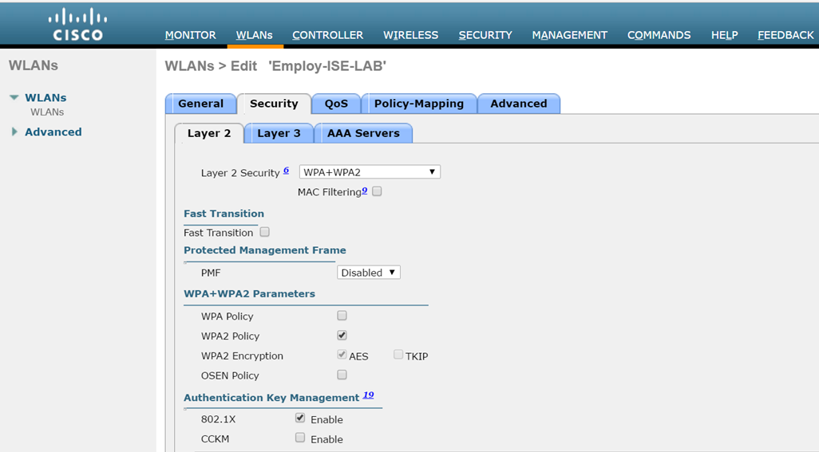Open the MONITOR menu
Screen dimensions: 819x452
tap(190, 35)
